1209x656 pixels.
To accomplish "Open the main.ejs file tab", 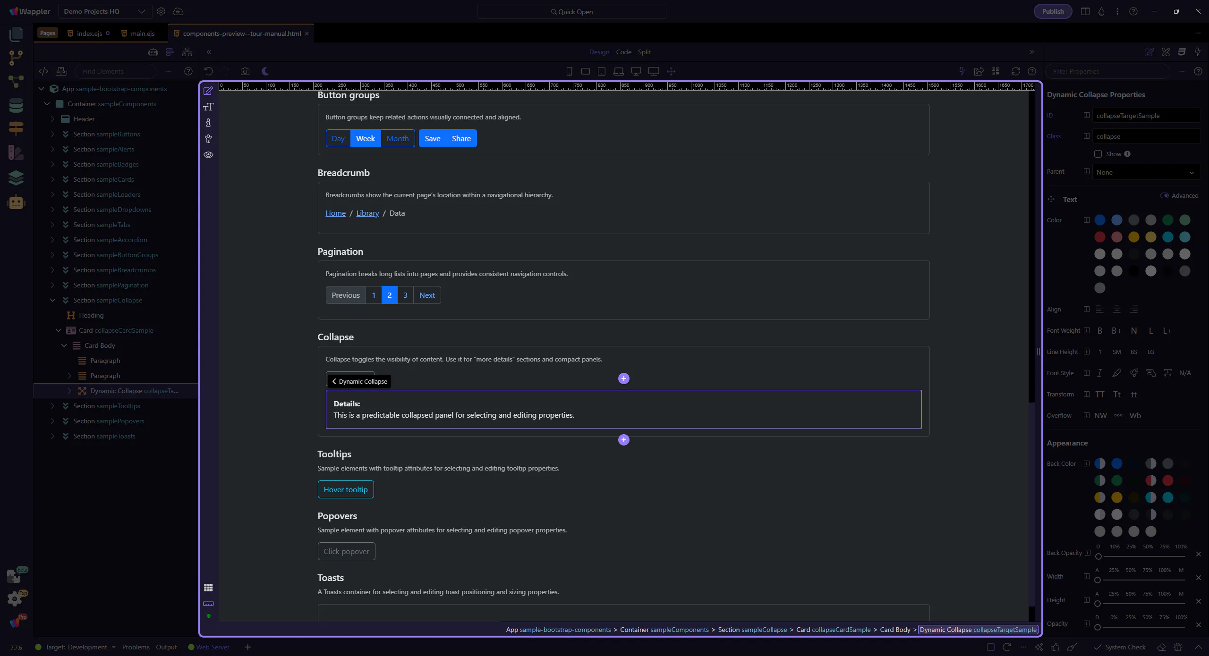I will (x=142, y=34).
